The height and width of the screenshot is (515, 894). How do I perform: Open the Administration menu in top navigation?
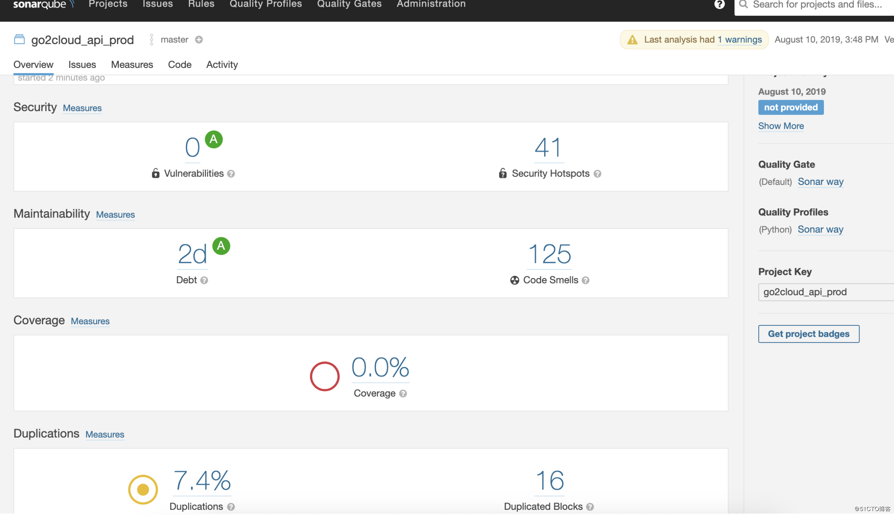pos(431,4)
